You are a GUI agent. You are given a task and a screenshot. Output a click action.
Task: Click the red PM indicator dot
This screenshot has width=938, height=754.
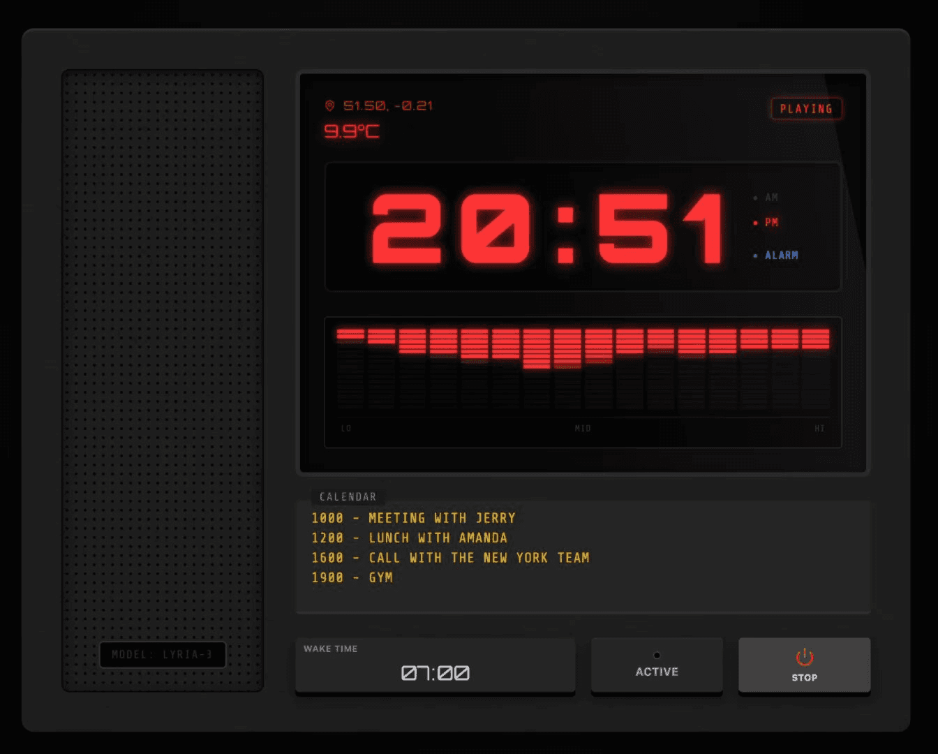tap(755, 223)
